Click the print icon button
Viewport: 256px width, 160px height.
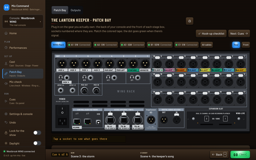point(190,21)
